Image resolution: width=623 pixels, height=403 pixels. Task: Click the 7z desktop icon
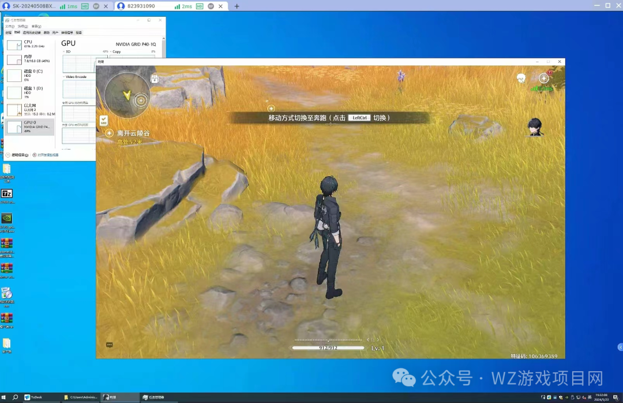[7, 193]
